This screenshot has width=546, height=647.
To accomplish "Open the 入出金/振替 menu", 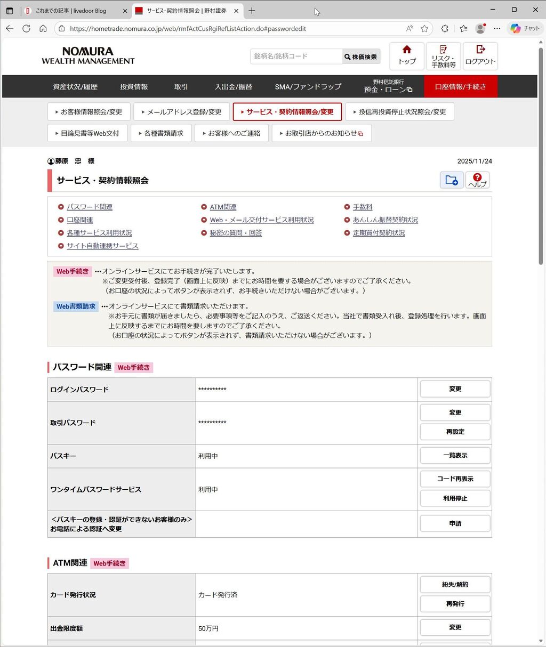I will pyautogui.click(x=234, y=86).
